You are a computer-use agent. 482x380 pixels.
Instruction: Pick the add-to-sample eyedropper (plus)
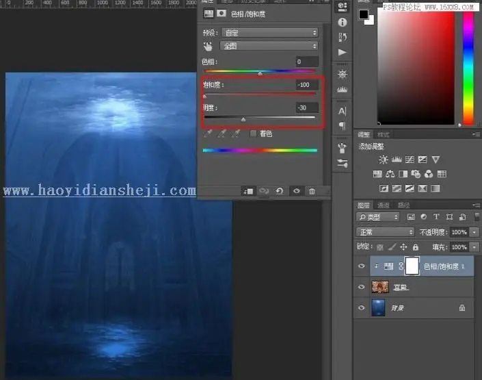tap(222, 134)
